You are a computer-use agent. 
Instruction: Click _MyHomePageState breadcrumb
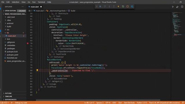coord(57,11)
